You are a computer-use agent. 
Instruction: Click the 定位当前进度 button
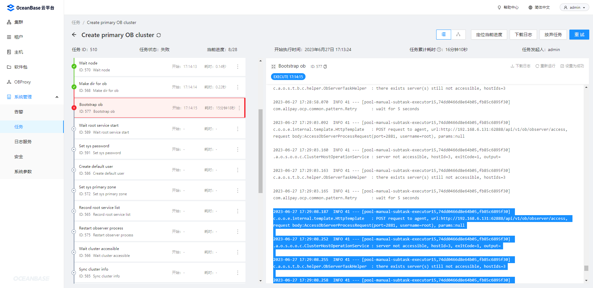click(489, 35)
